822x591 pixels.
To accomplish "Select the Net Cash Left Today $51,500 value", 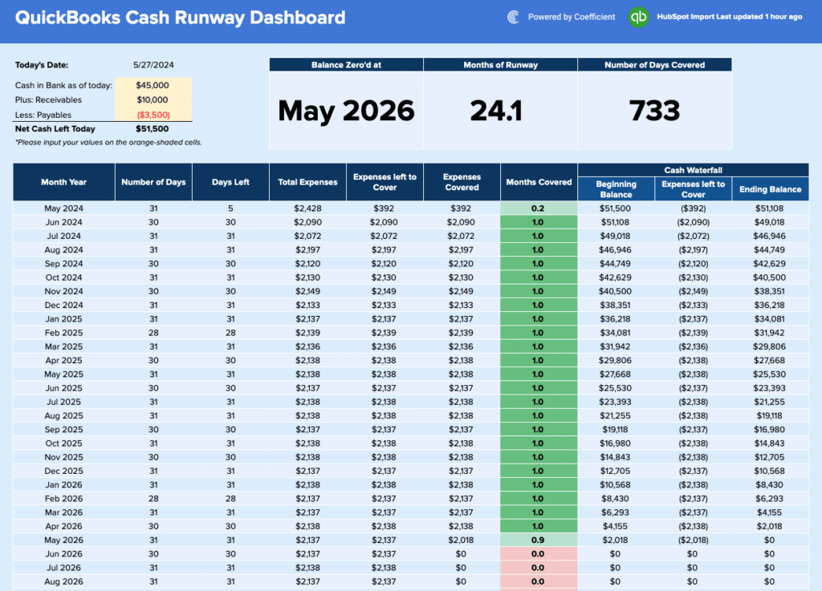I will pos(152,129).
